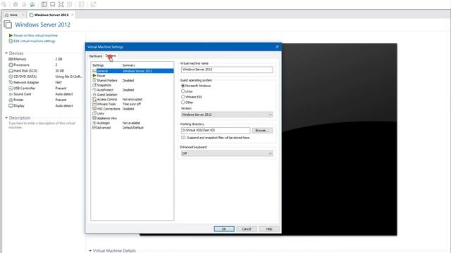Screen dimensions: 451x253
Task: Click Display device entry
Action: pyautogui.click(x=18, y=106)
